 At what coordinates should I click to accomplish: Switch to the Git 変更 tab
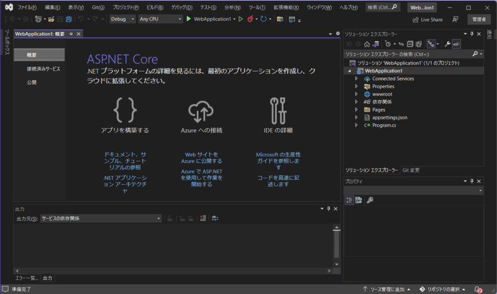pos(411,170)
